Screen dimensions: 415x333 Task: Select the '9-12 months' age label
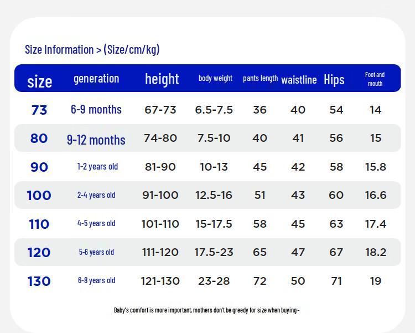96,140
